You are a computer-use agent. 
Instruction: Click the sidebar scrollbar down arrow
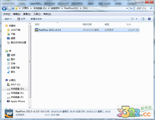[x=30, y=107]
